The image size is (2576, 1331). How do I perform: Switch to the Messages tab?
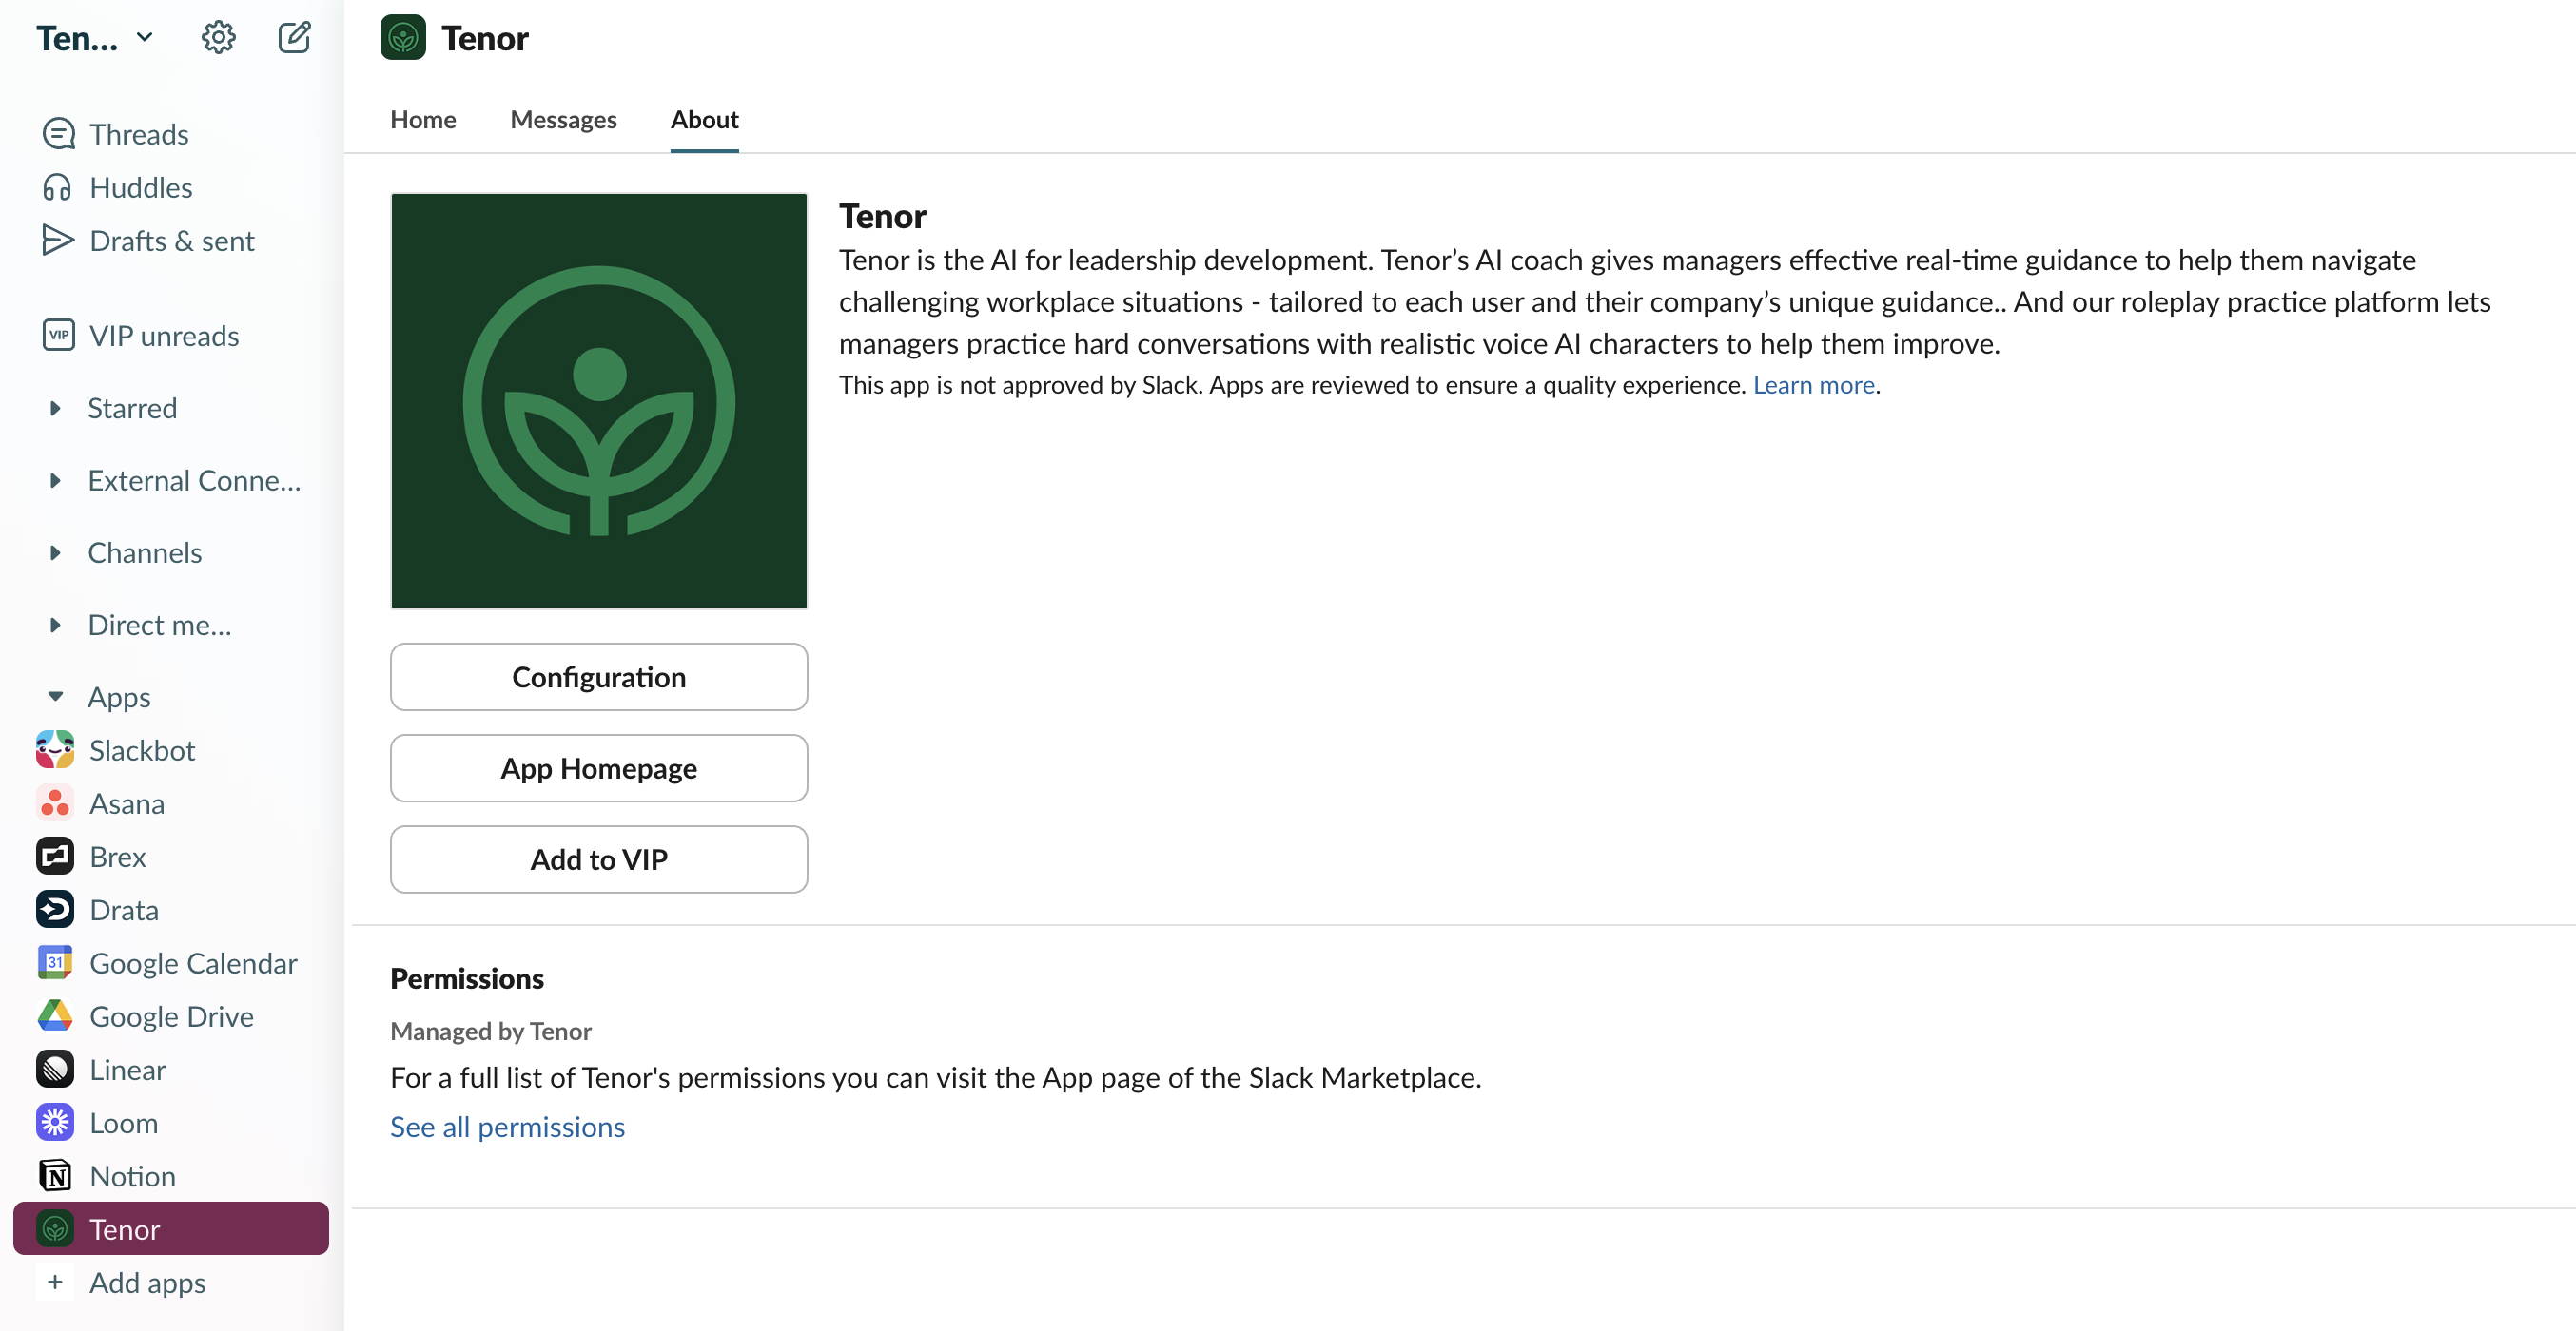(x=563, y=120)
